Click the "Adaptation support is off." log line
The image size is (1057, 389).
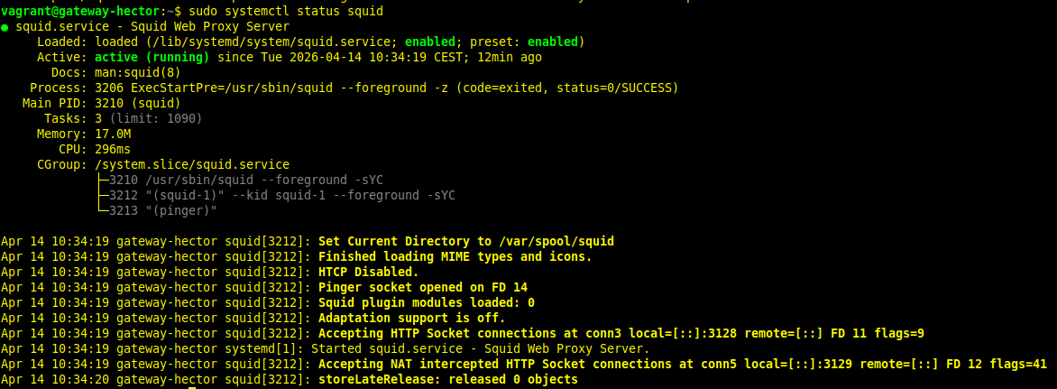point(412,318)
